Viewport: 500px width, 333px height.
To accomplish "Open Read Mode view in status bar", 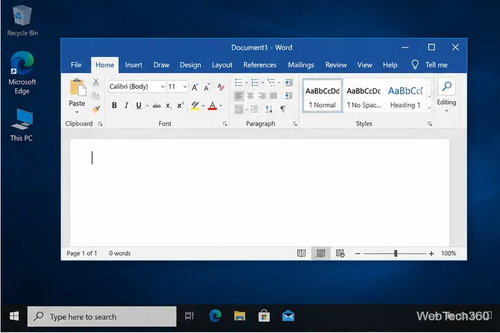I will [302, 253].
